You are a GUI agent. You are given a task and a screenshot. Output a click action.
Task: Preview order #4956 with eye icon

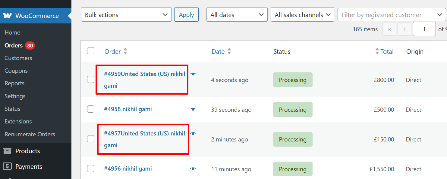[193, 169]
